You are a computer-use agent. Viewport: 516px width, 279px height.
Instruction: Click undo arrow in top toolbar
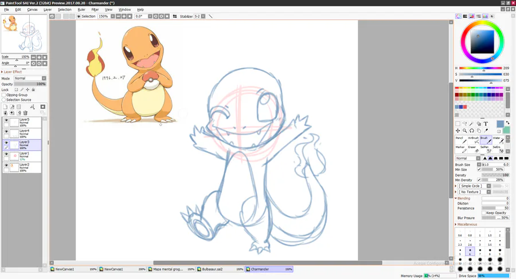(52, 16)
